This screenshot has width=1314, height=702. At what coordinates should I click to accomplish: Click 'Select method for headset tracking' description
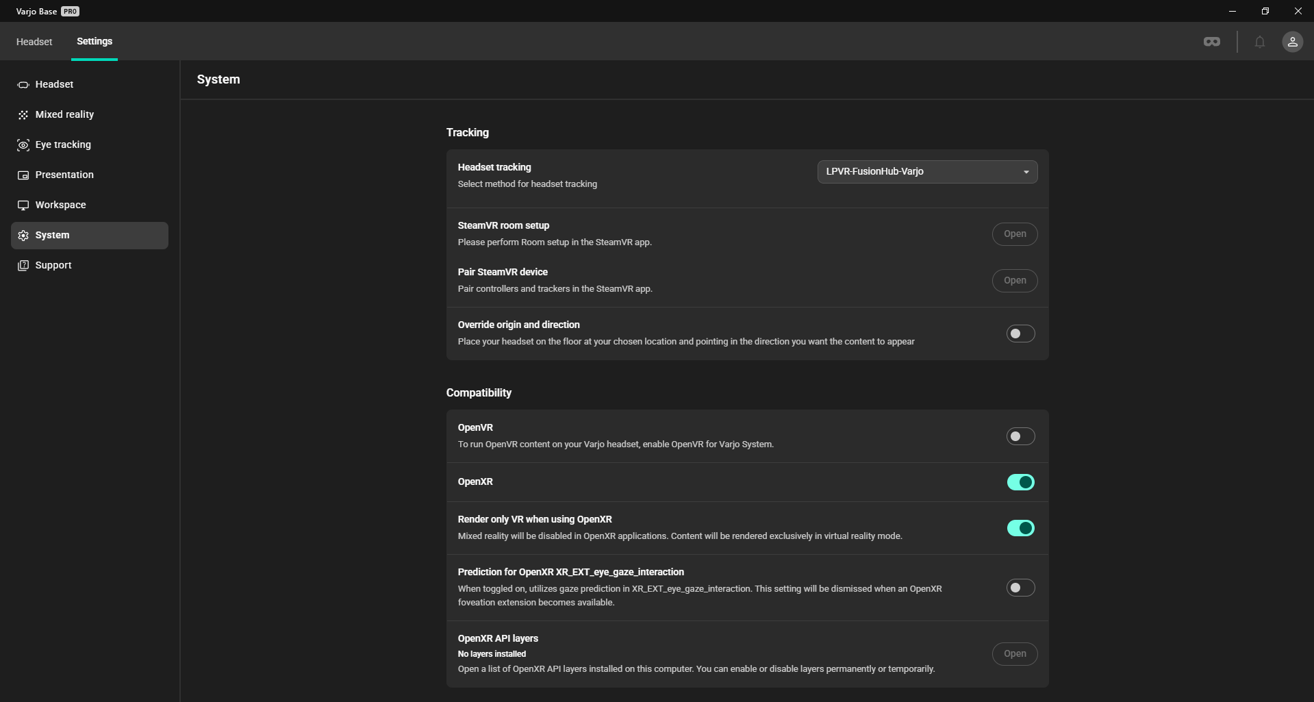(x=527, y=184)
